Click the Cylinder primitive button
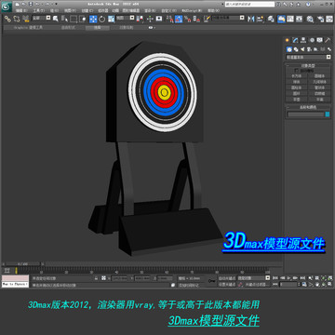 [297, 87]
